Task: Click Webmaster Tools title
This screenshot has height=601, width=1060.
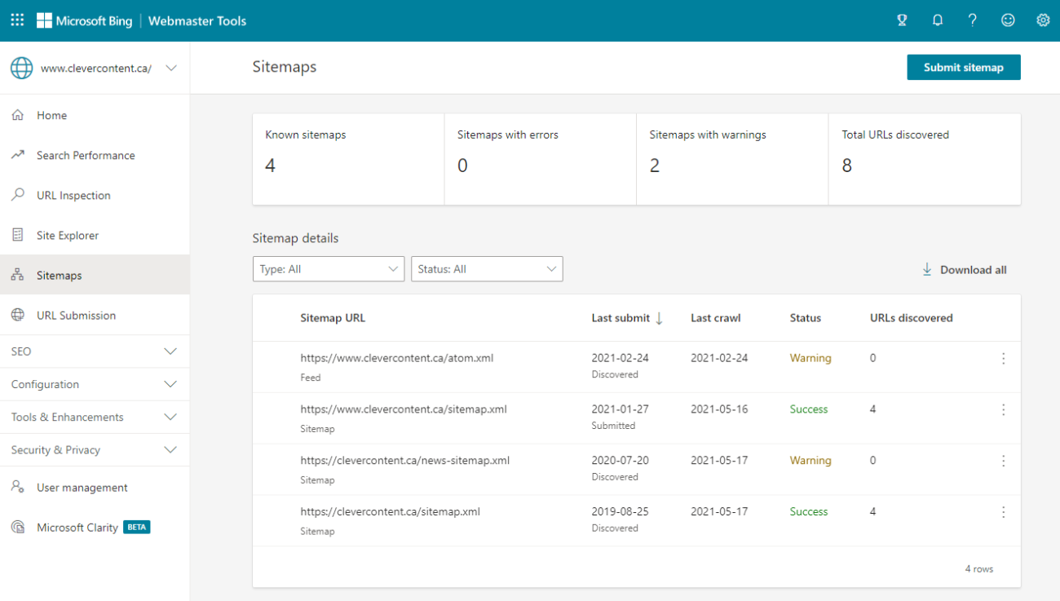Action: (x=197, y=21)
